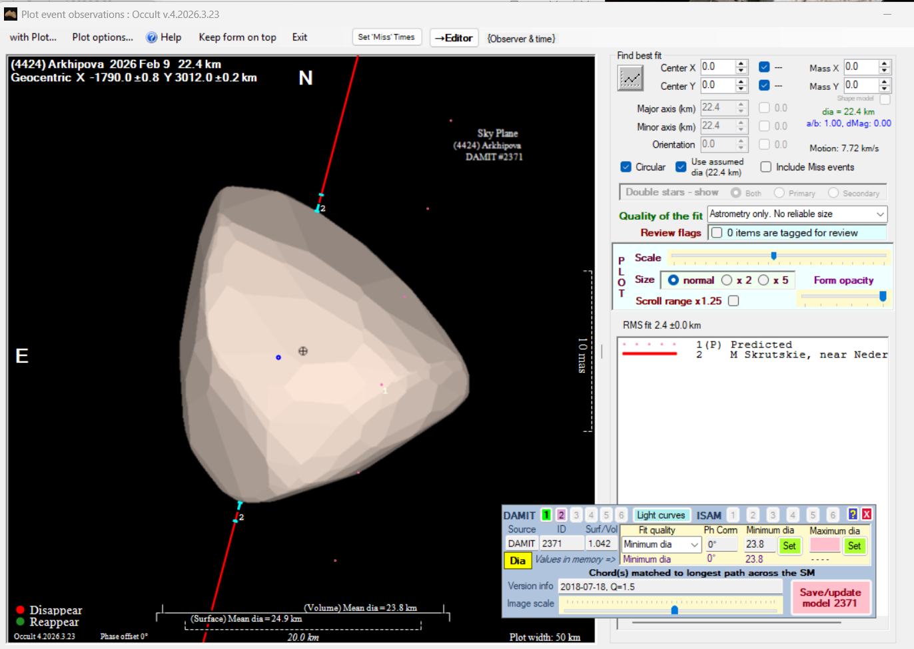Viewport: 914px width, 649px height.
Task: Click the Save/update model 2371 button
Action: (x=830, y=598)
